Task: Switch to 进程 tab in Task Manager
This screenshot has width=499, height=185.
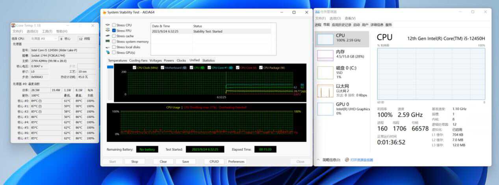Action: [318, 24]
